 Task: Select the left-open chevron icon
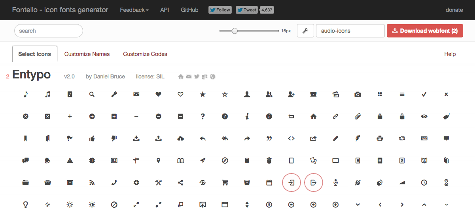coord(380,205)
